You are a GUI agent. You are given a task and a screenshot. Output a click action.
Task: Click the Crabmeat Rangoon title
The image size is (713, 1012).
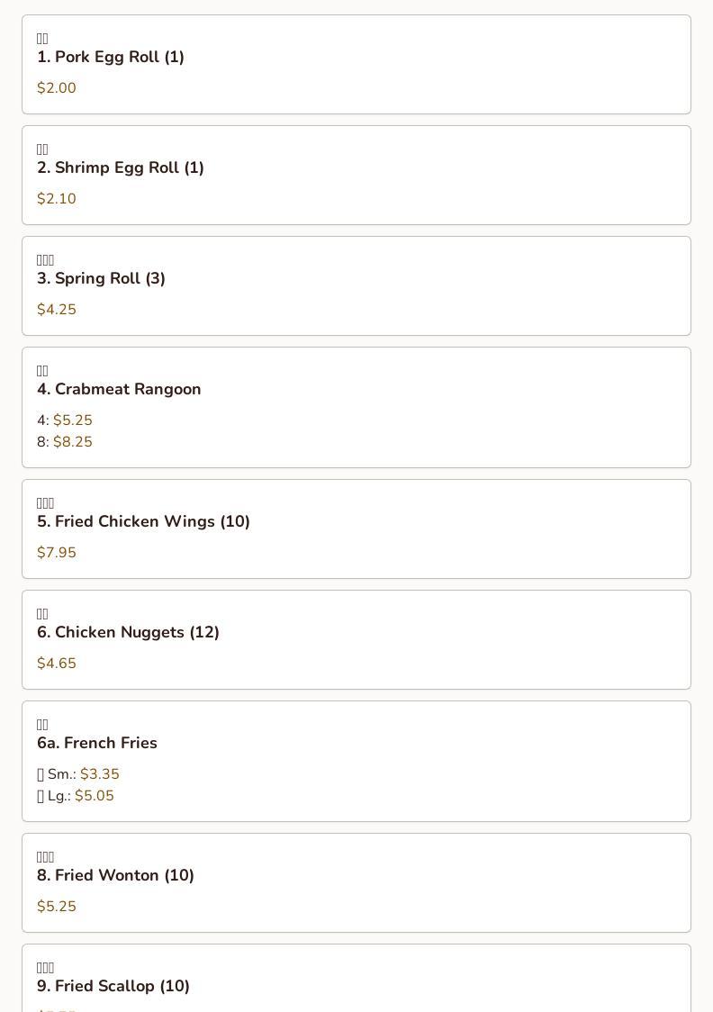(119, 389)
